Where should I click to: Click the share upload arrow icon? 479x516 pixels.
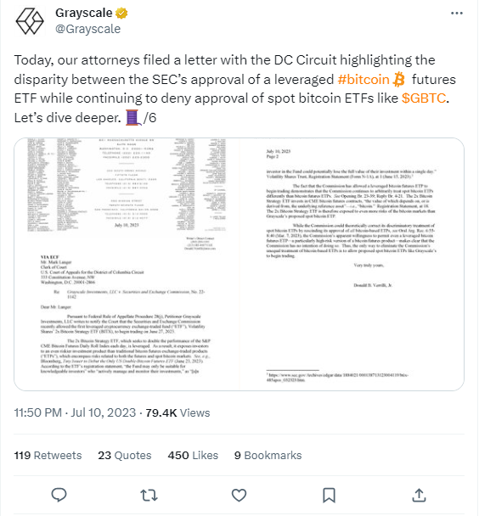419,495
